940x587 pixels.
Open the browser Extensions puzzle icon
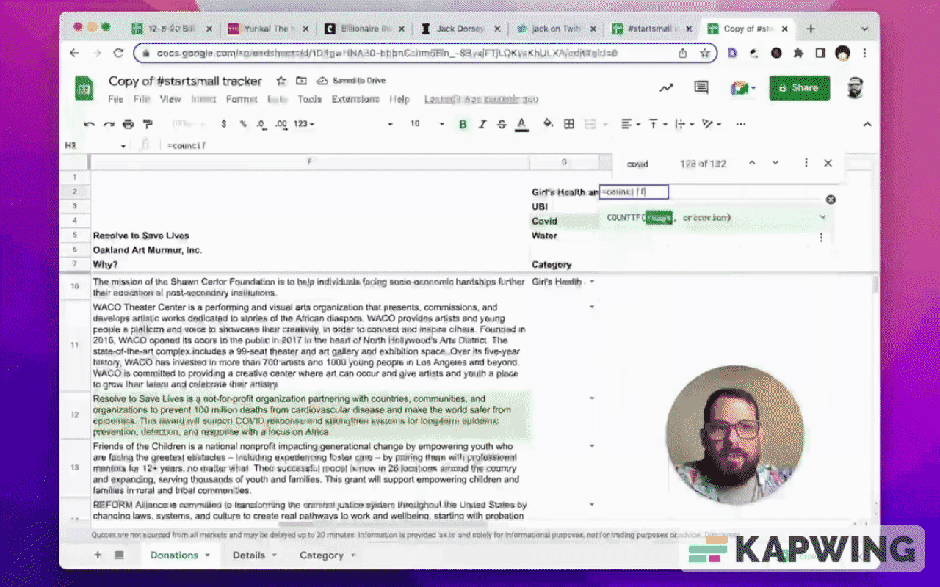click(798, 53)
